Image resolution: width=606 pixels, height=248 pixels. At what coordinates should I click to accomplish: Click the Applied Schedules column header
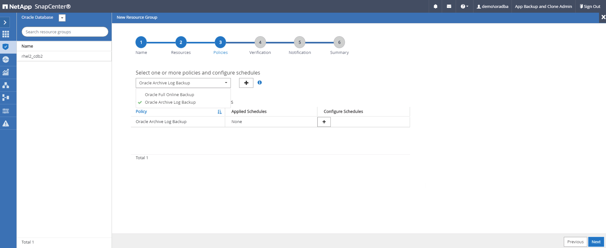pos(249,111)
